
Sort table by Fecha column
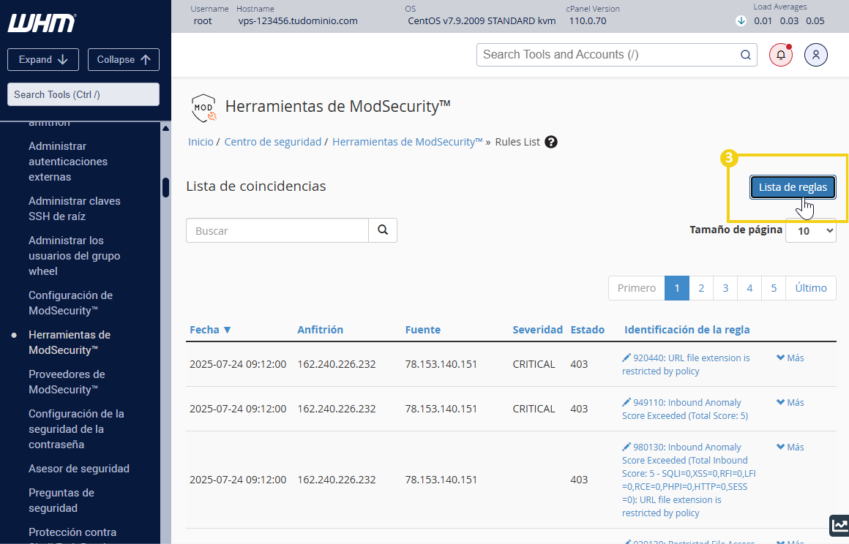pyautogui.click(x=210, y=329)
